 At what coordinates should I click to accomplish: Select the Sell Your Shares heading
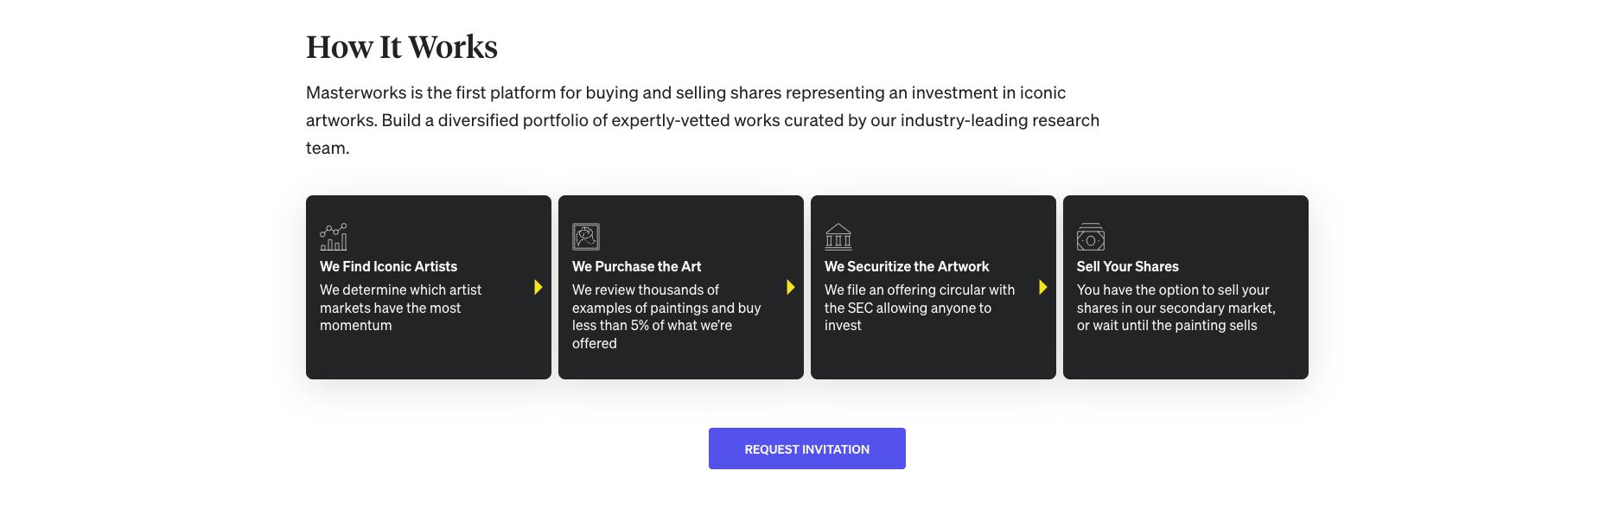pyautogui.click(x=1127, y=266)
